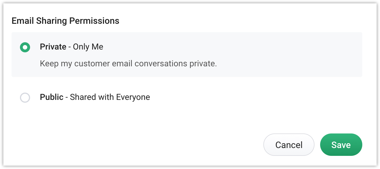Click the "Only Me" text
Viewport: 380px width, 169px height.
pyautogui.click(x=88, y=47)
